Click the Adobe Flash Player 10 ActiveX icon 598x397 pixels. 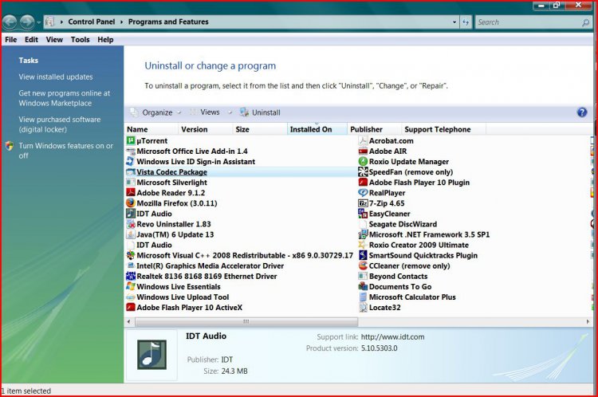coord(131,308)
